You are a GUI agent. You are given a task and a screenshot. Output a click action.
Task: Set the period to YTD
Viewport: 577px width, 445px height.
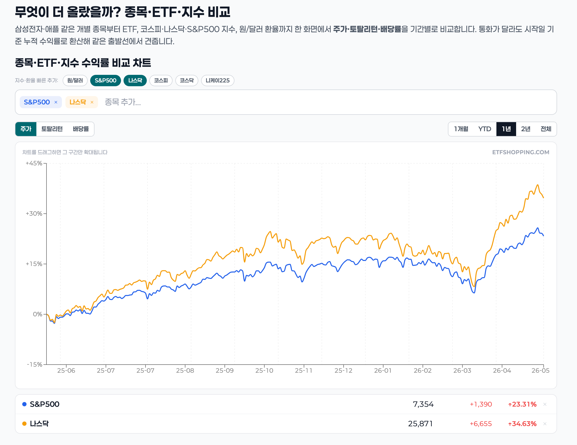coord(485,129)
